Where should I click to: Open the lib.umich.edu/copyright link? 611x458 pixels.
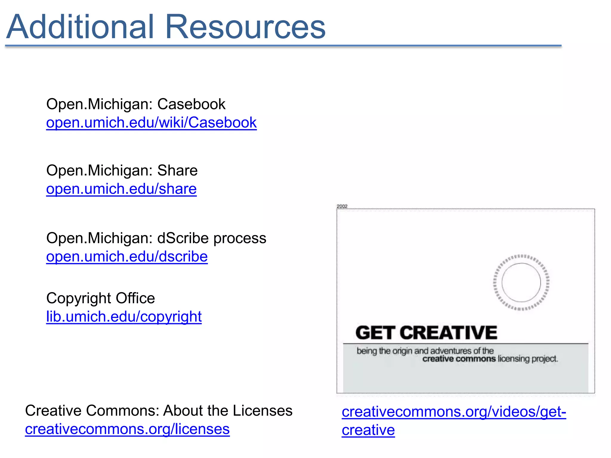(124, 317)
